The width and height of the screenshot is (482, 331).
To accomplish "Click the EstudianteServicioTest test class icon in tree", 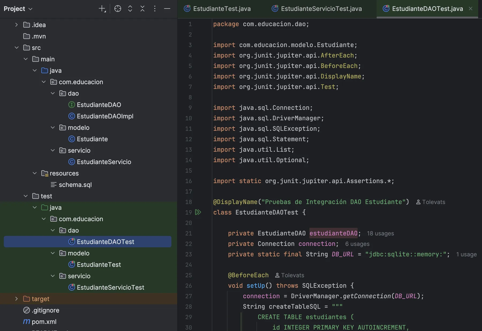I will (71, 287).
